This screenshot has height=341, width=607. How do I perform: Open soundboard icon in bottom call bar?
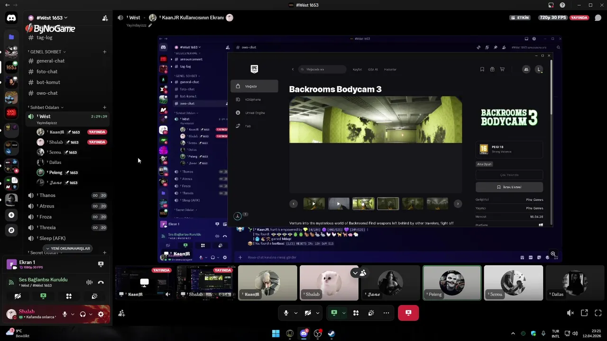[371, 313]
